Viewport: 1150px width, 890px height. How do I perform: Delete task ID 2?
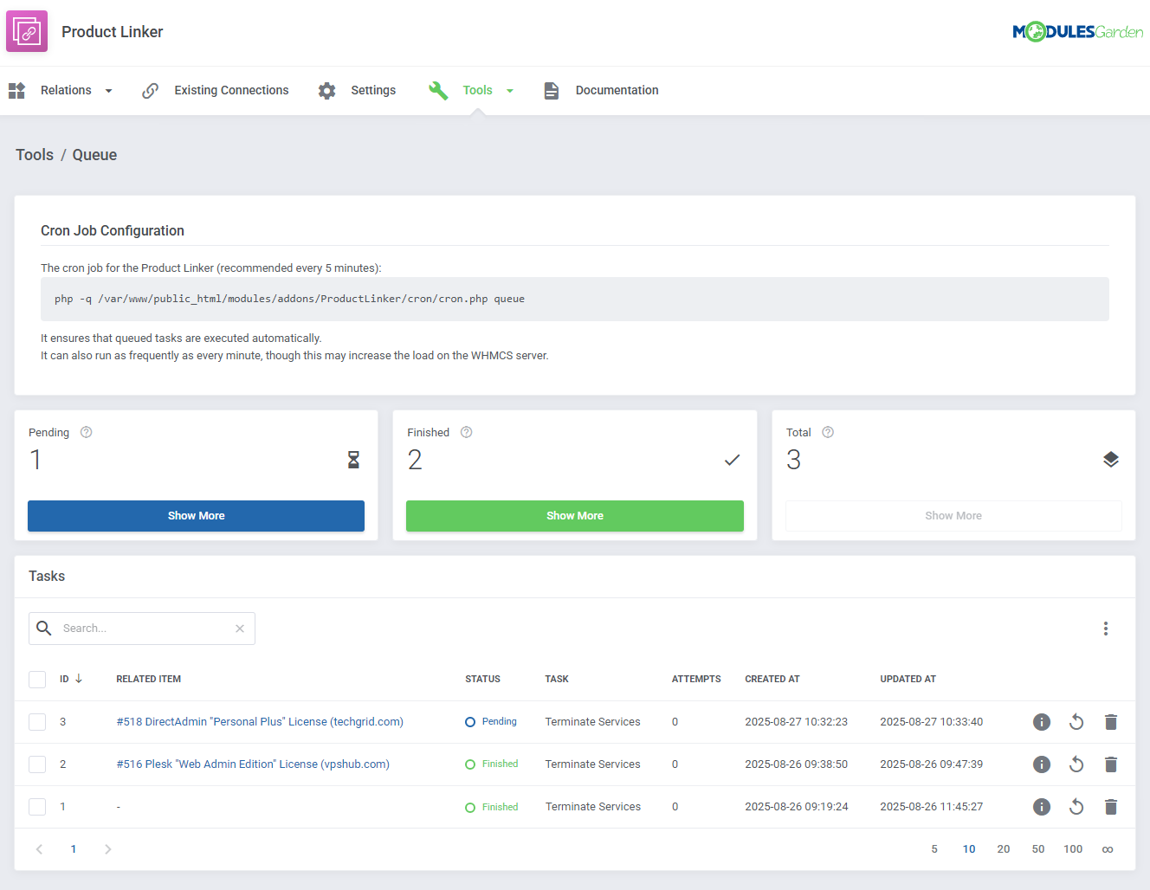pyautogui.click(x=1111, y=764)
